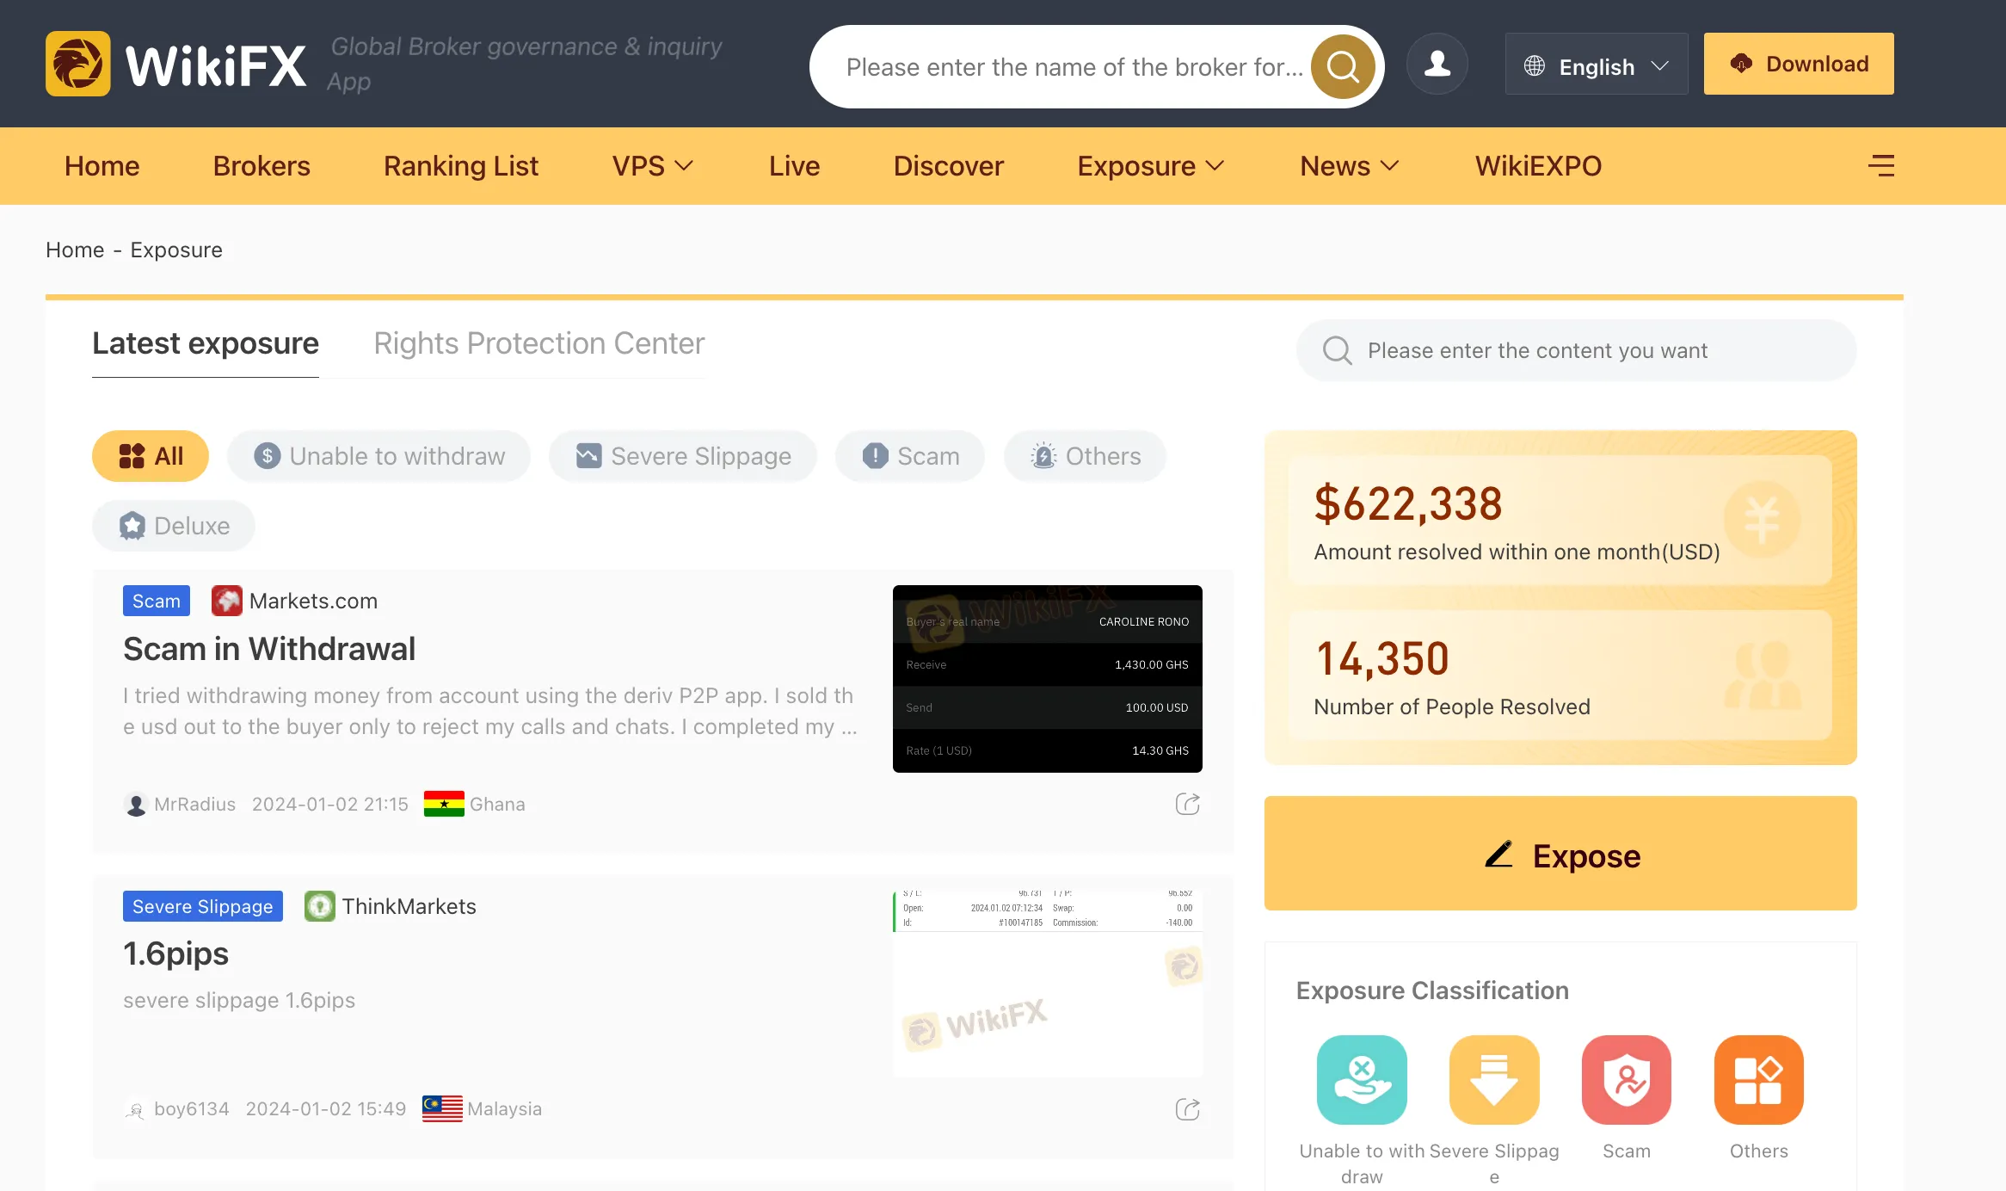
Task: Open the ThinkMarkets exposure screenshot thumbnail
Action: pyautogui.click(x=1048, y=984)
